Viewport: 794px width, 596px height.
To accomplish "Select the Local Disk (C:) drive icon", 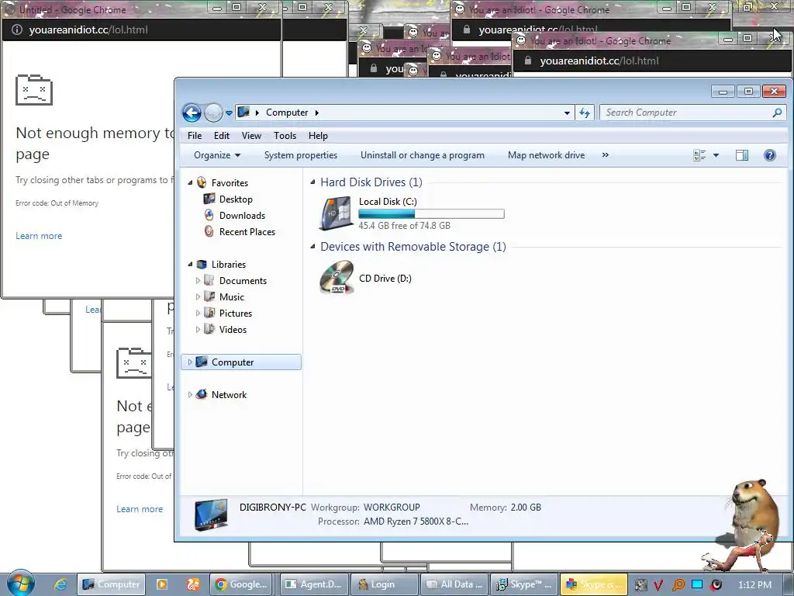I will click(337, 213).
